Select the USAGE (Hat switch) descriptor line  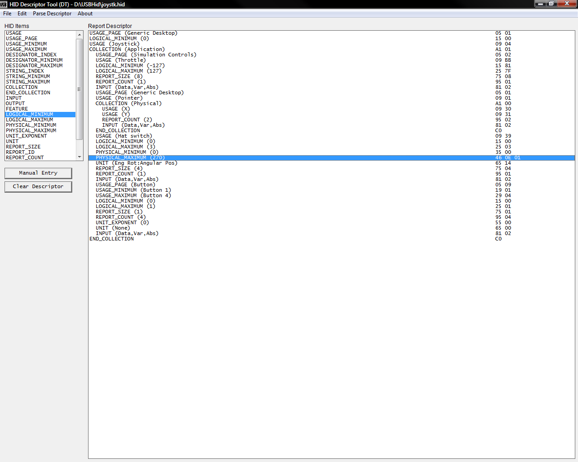click(x=124, y=136)
